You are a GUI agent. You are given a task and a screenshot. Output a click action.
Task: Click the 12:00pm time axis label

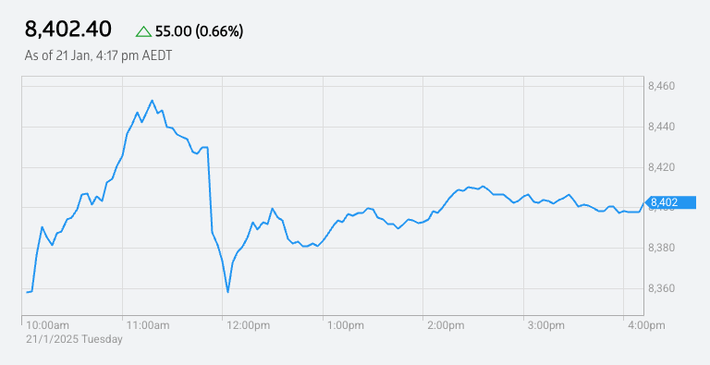tap(249, 325)
